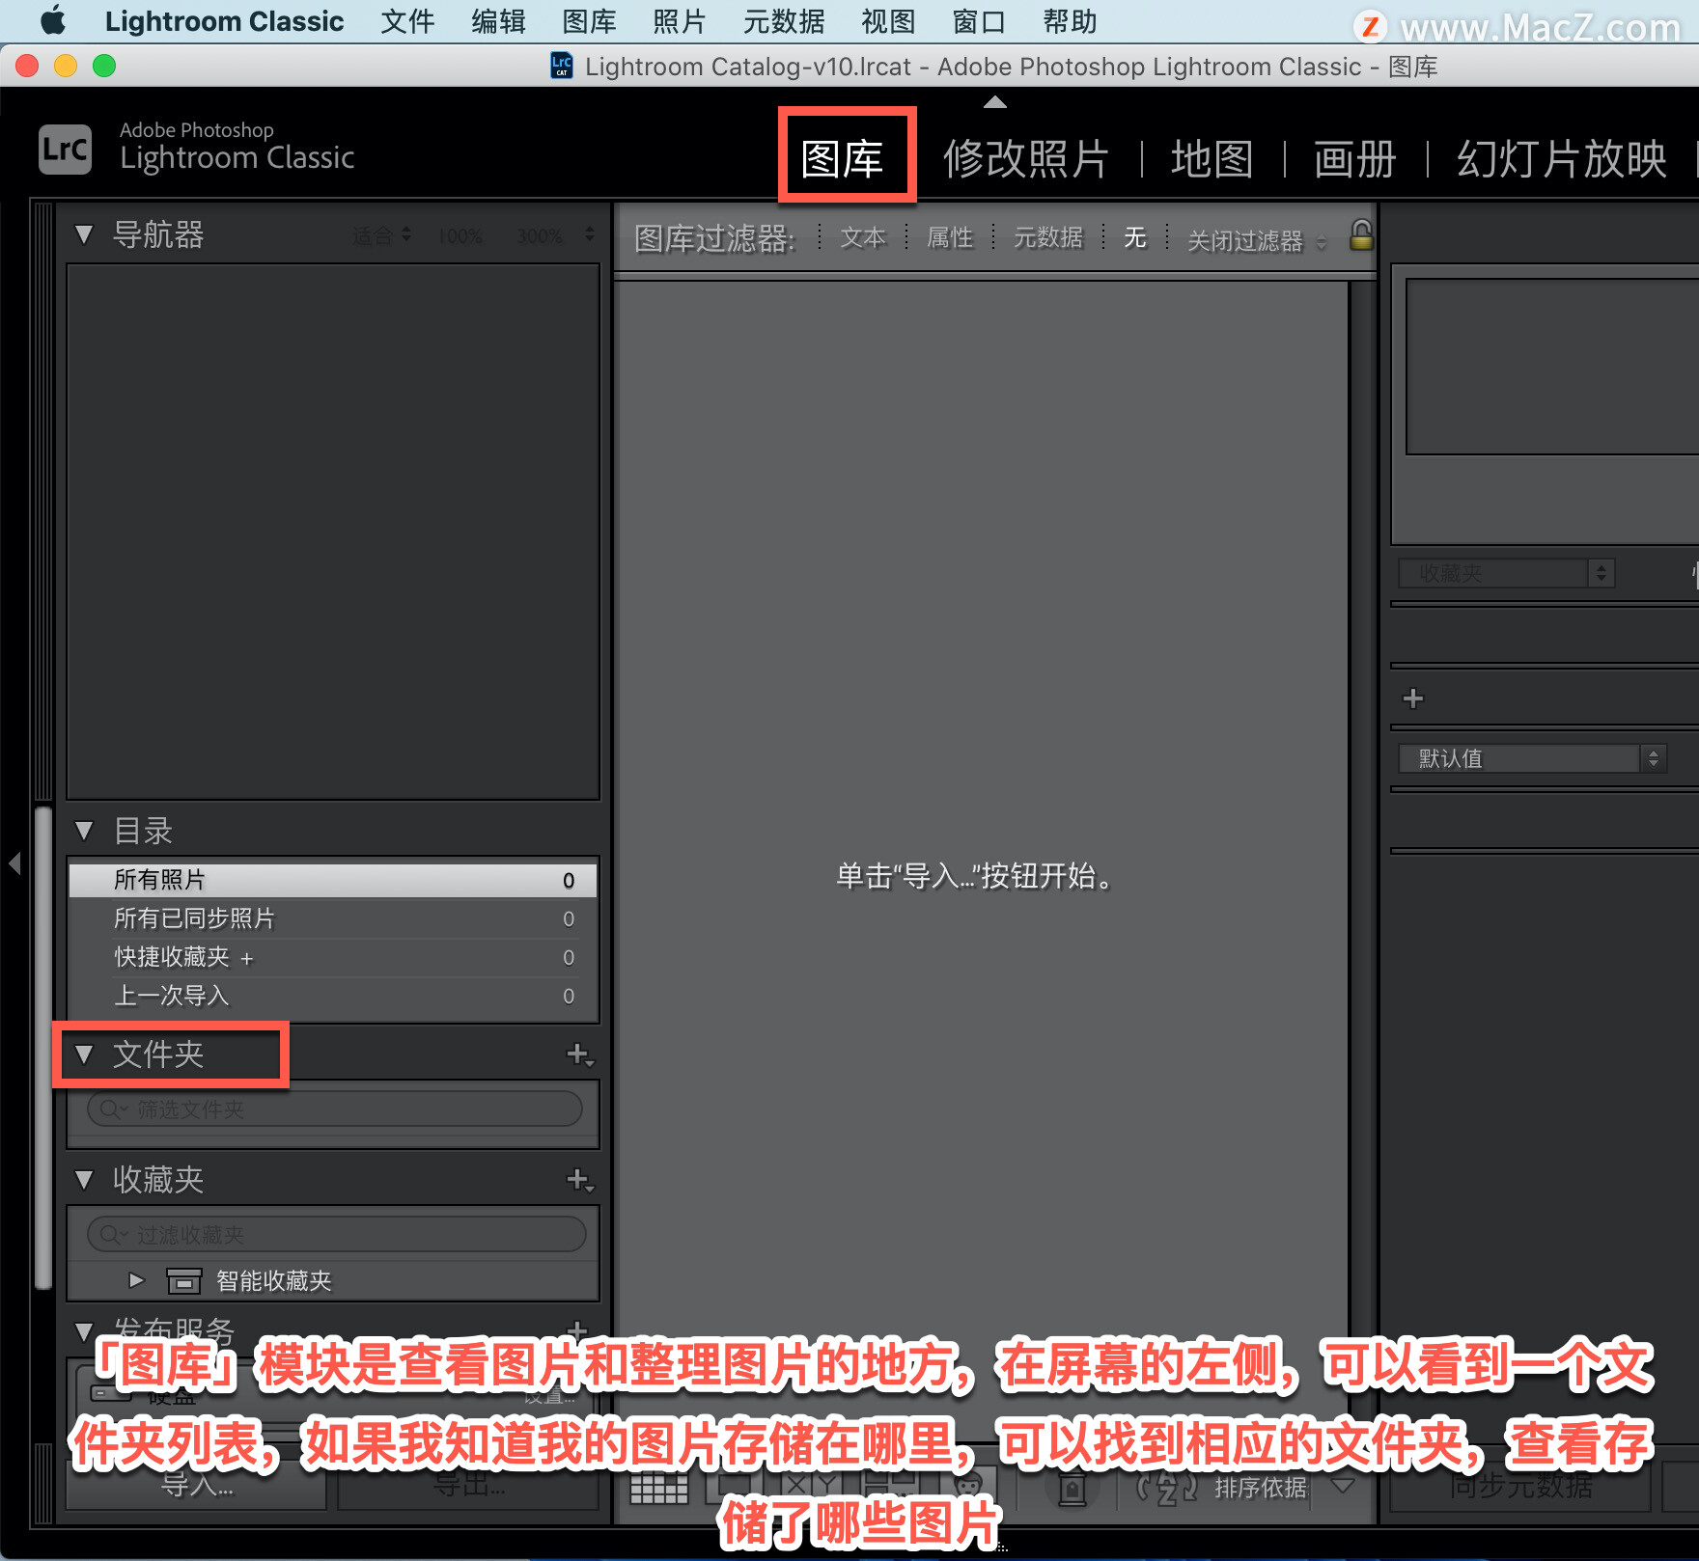Screen dimensions: 1699x1561
Task: Open the 帮助 menu
Action: [1070, 21]
